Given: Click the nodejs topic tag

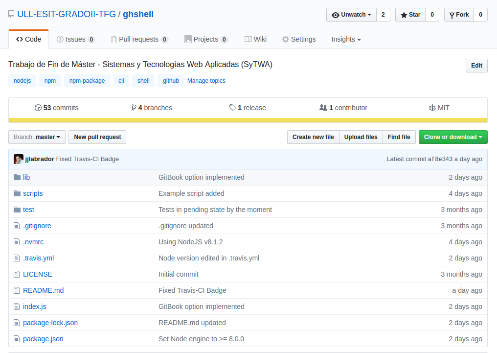Looking at the screenshot, I should [22, 81].
